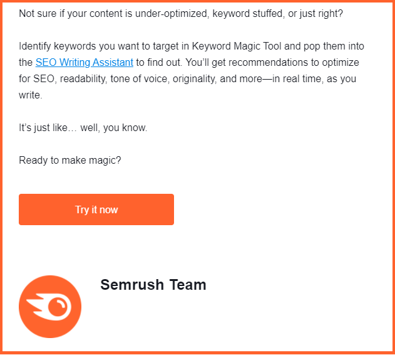Click the 'Keyword Magic Tool' phrase
Image resolution: width=395 pixels, height=355 pixels.
[237, 46]
